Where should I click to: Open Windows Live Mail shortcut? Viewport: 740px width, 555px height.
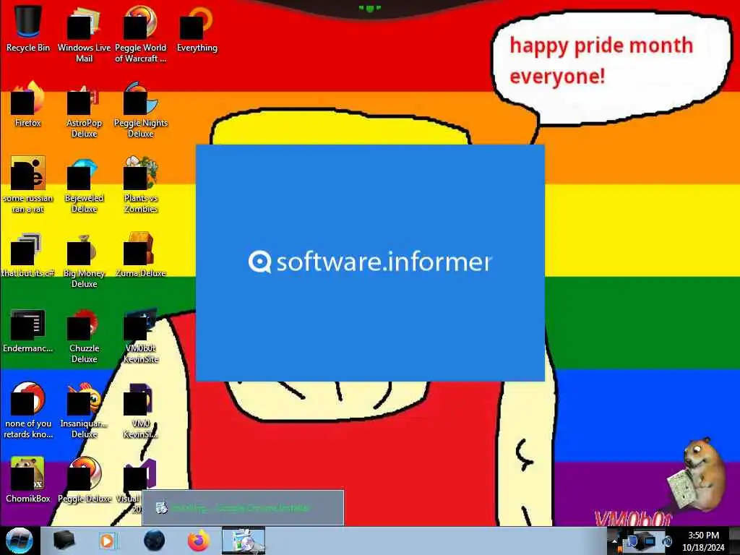(84, 34)
